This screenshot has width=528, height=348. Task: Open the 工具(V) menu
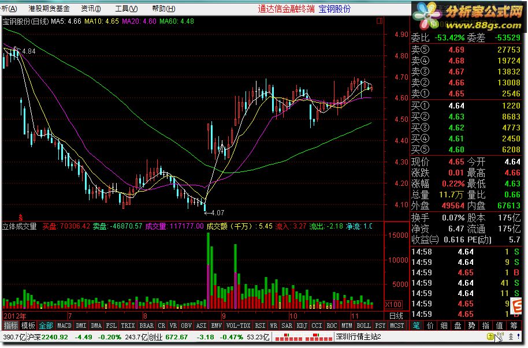(127, 9)
